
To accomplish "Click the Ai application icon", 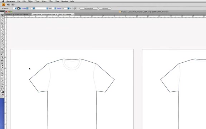I will tap(4, 5).
